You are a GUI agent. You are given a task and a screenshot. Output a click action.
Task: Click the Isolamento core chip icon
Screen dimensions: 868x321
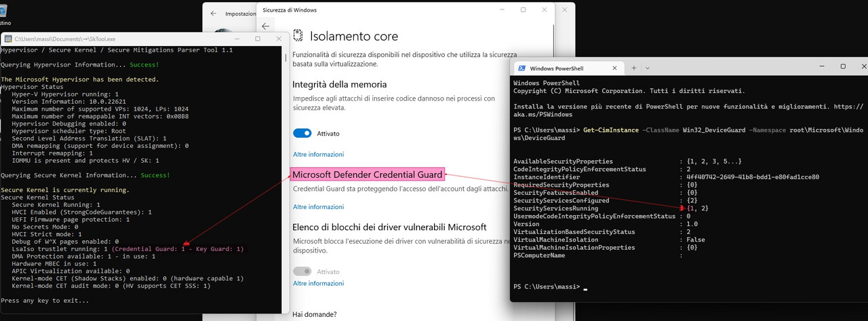(x=298, y=36)
